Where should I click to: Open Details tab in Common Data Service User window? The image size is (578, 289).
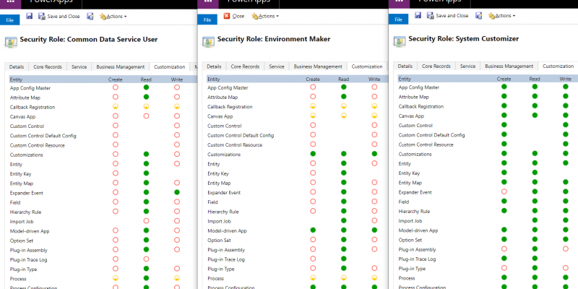coord(17,66)
